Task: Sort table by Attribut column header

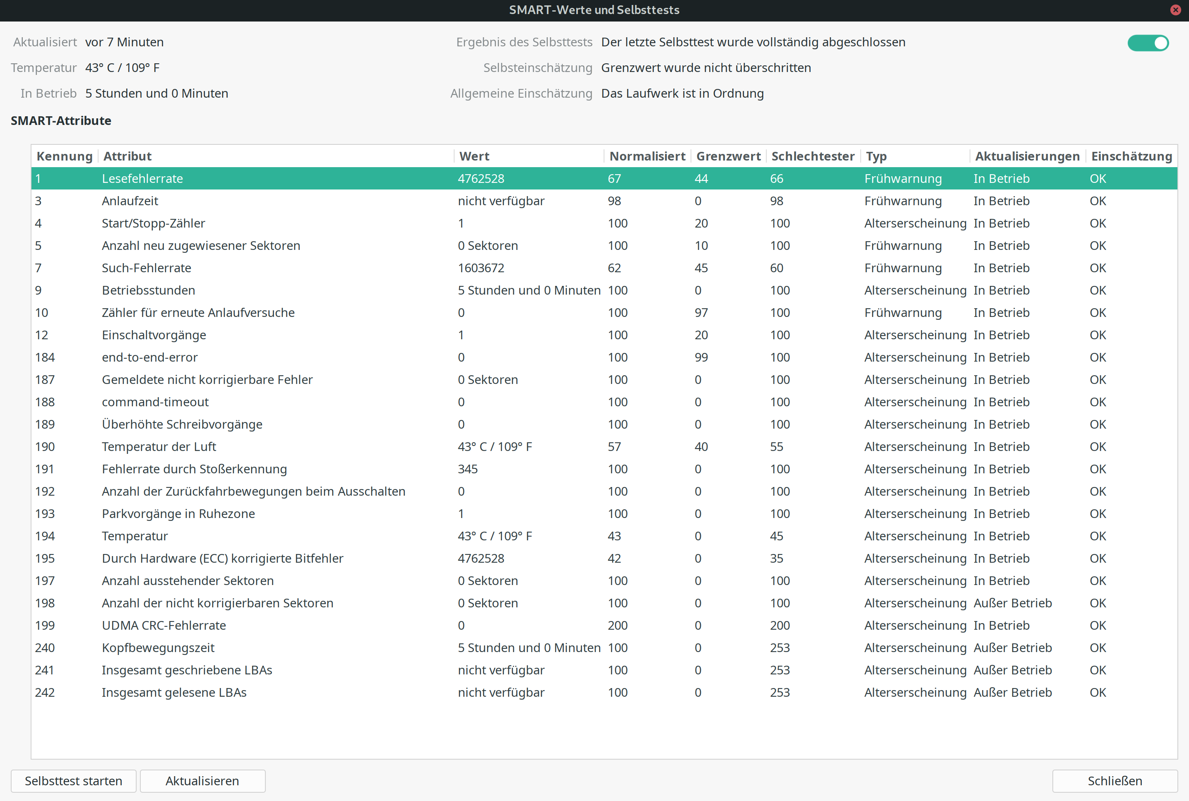Action: (128, 156)
